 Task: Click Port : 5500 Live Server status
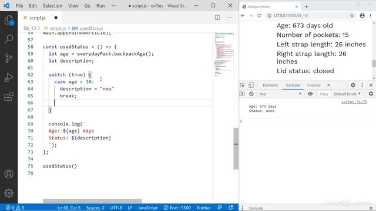[x=177, y=207]
